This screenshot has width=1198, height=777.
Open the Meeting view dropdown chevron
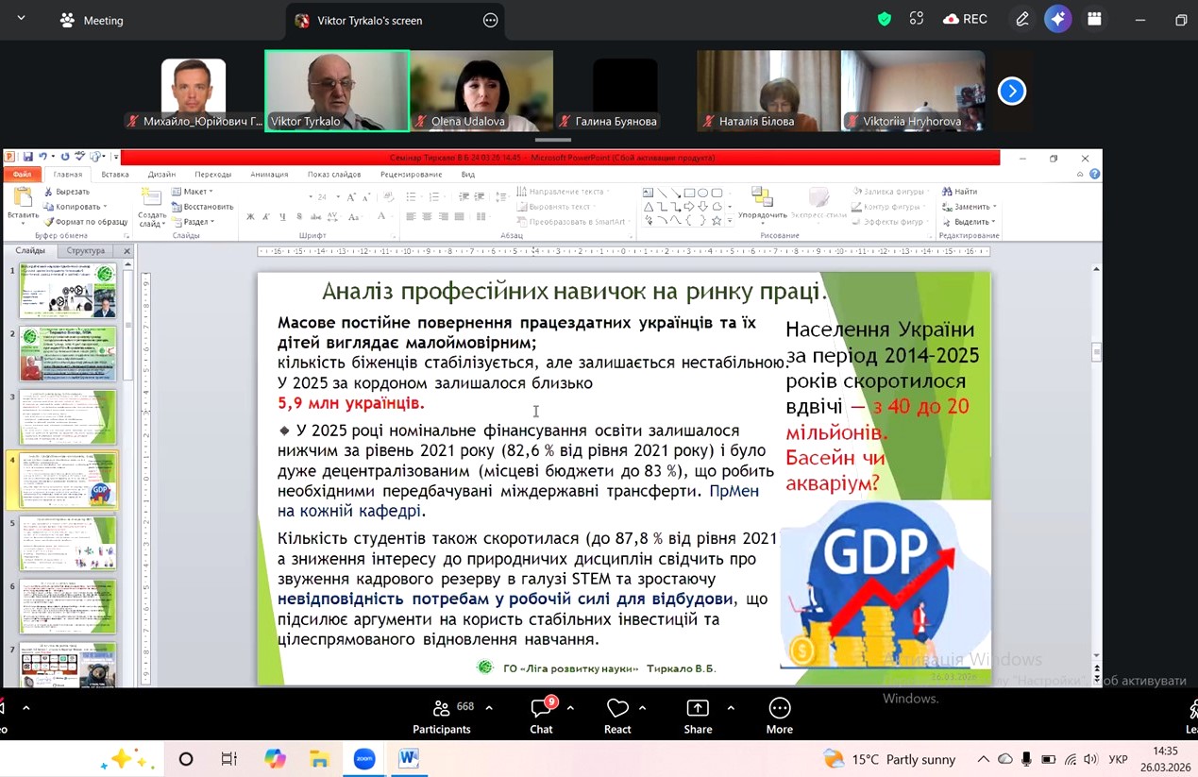coord(21,19)
